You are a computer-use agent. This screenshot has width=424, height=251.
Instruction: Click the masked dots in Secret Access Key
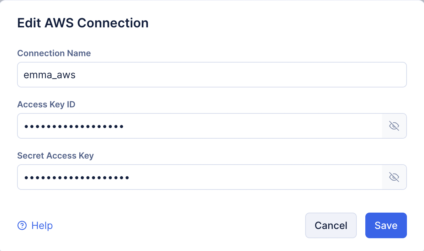76,177
